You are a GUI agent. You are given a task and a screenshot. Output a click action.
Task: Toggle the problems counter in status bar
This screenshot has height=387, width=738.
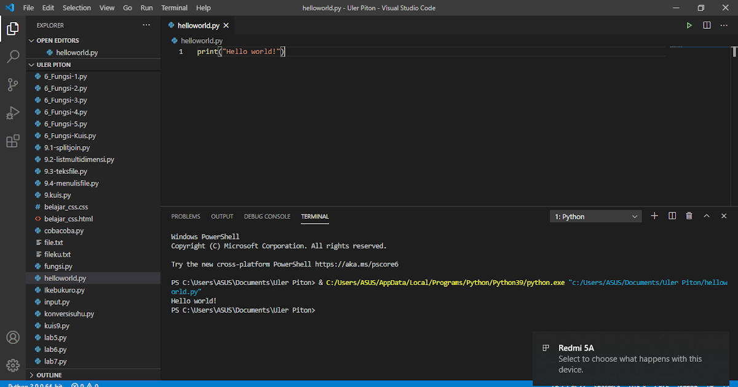point(82,386)
